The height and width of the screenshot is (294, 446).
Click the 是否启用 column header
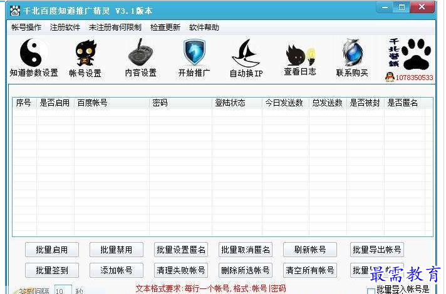(x=55, y=103)
